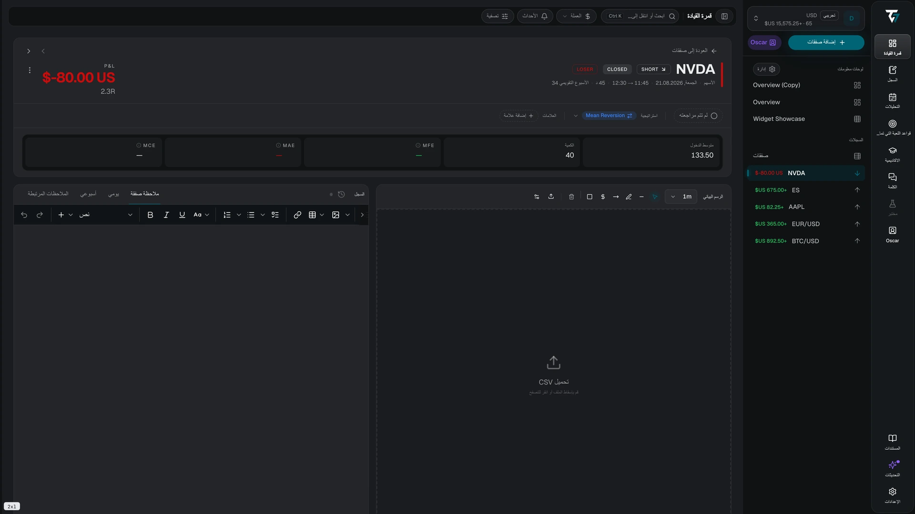Screen dimensions: 915x514
Task: Select the AAPL trade row
Action: point(806,207)
